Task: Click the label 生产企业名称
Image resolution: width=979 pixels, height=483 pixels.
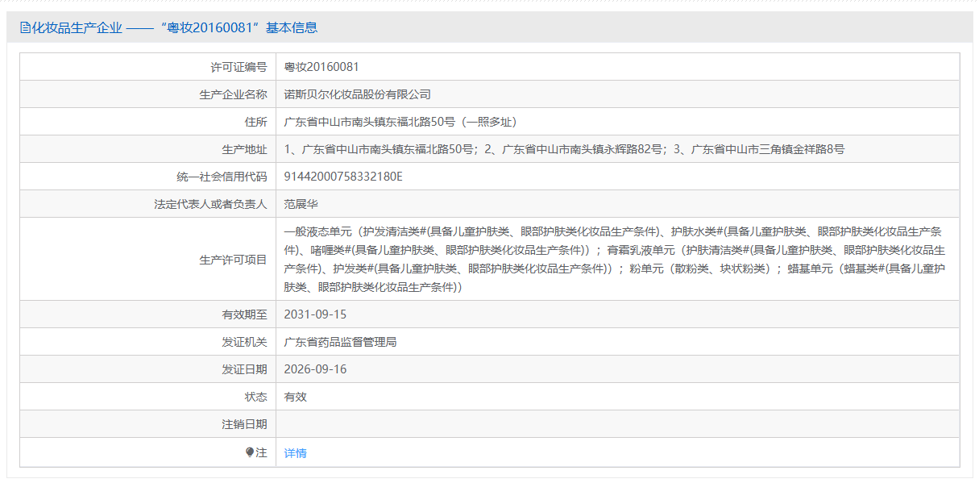Action: [234, 94]
